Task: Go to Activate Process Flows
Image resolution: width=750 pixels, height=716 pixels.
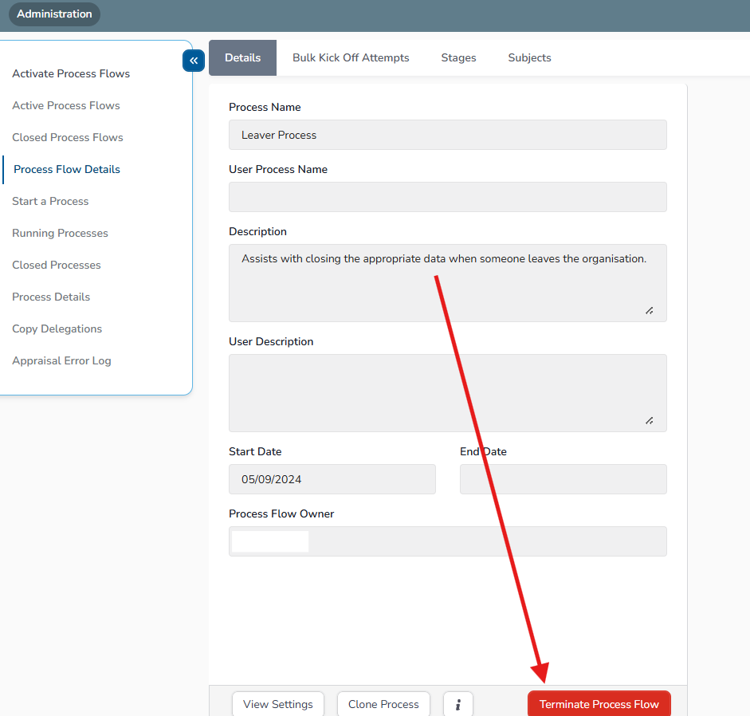Action: click(71, 73)
